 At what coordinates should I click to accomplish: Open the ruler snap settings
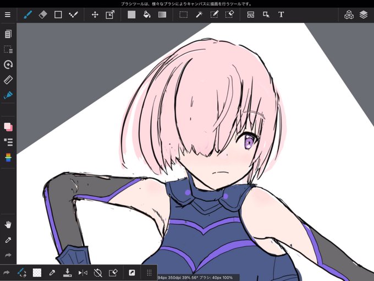[8, 80]
